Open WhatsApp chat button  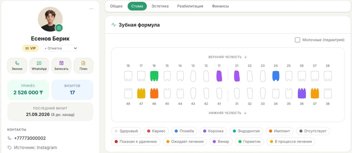pyautogui.click(x=39, y=66)
